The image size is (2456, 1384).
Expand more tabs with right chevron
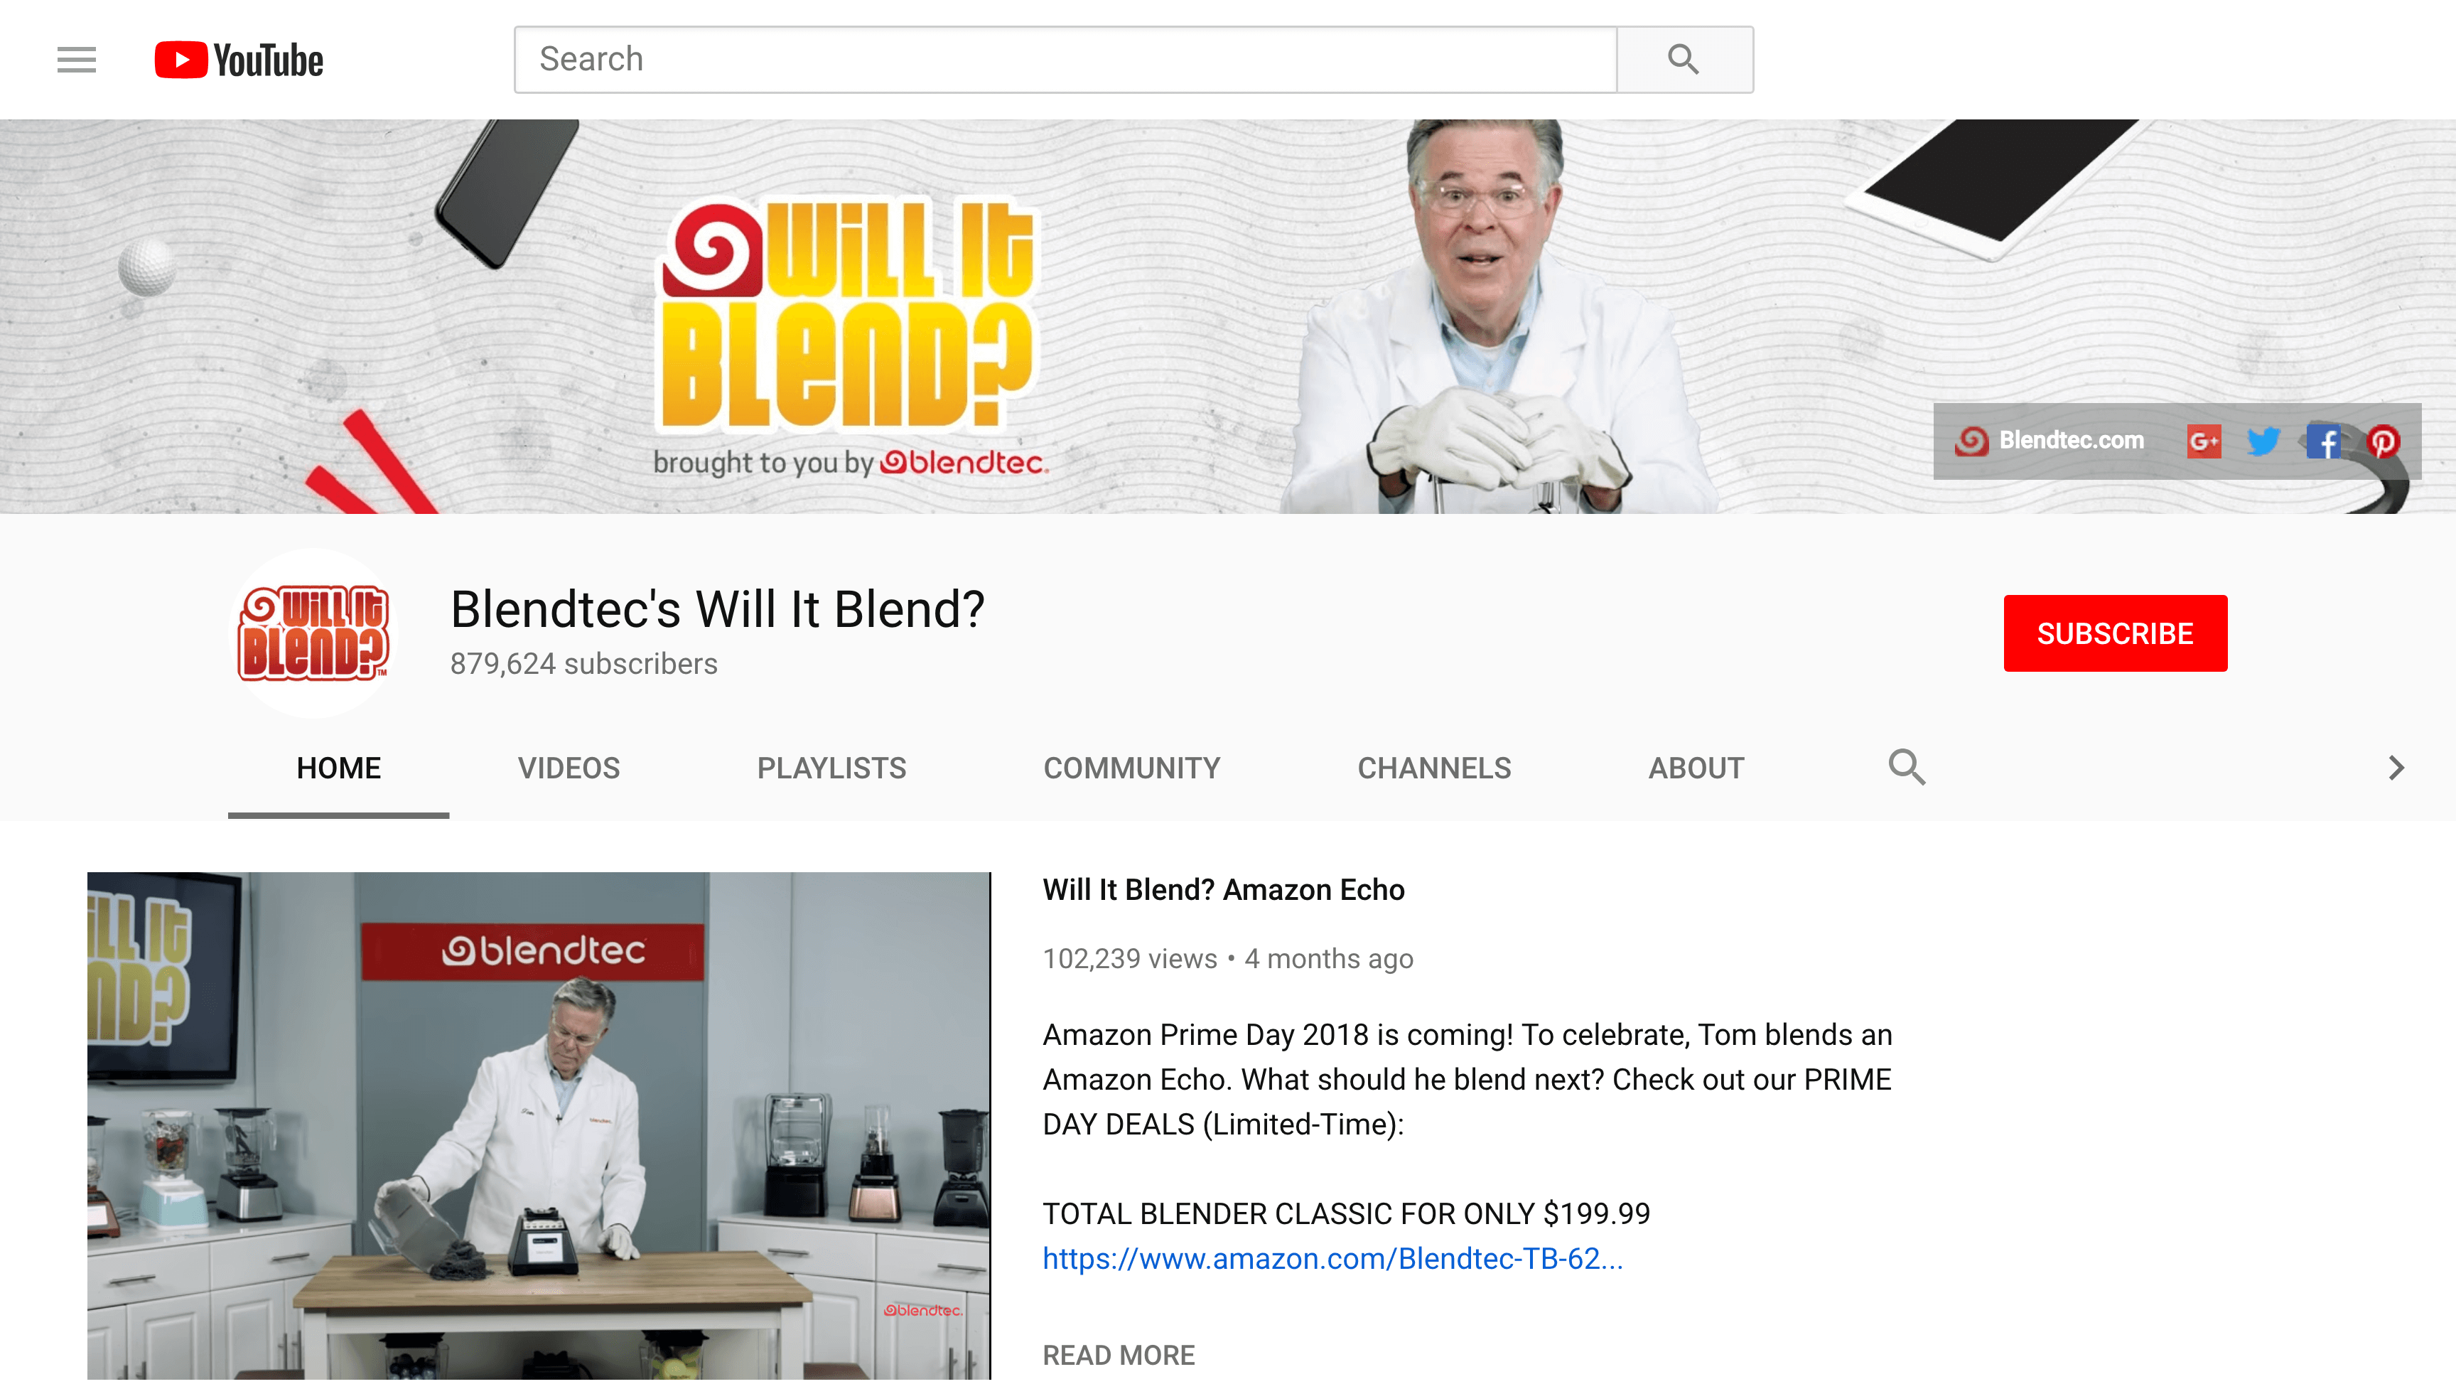point(2396,768)
